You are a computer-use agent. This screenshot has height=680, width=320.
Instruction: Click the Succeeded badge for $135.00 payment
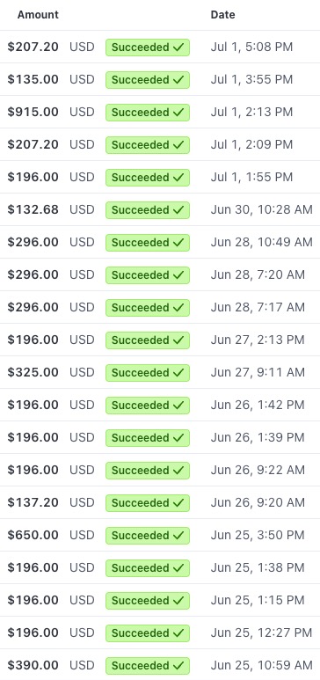(x=148, y=80)
